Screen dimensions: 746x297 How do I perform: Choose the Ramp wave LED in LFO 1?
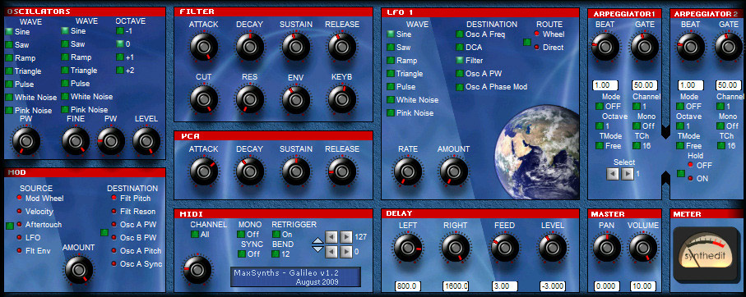click(x=391, y=61)
